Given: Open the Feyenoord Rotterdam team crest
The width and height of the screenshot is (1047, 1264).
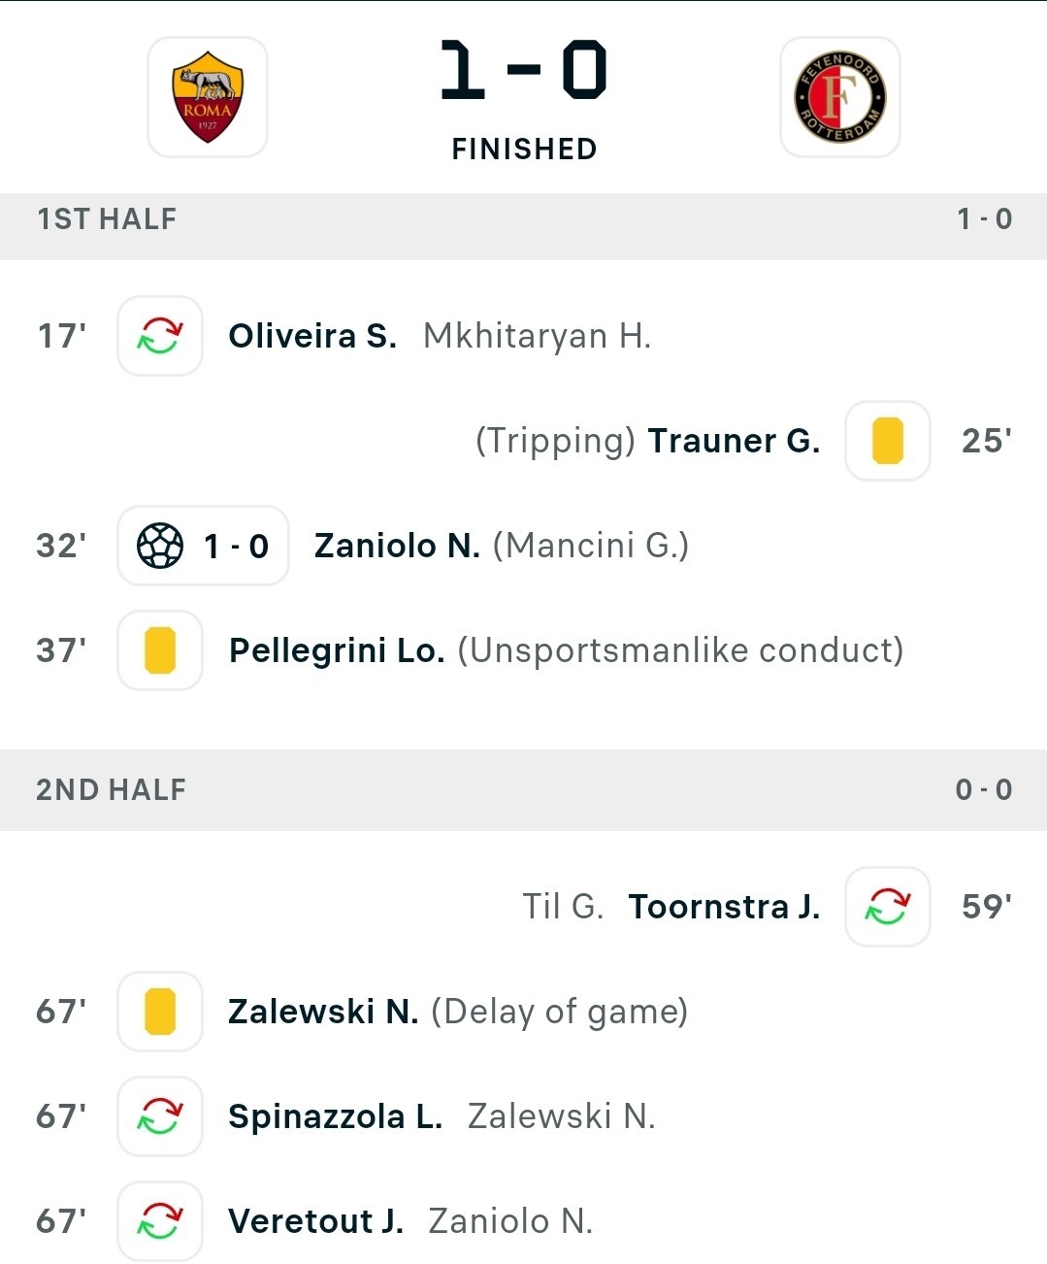Looking at the screenshot, I should pos(840,97).
